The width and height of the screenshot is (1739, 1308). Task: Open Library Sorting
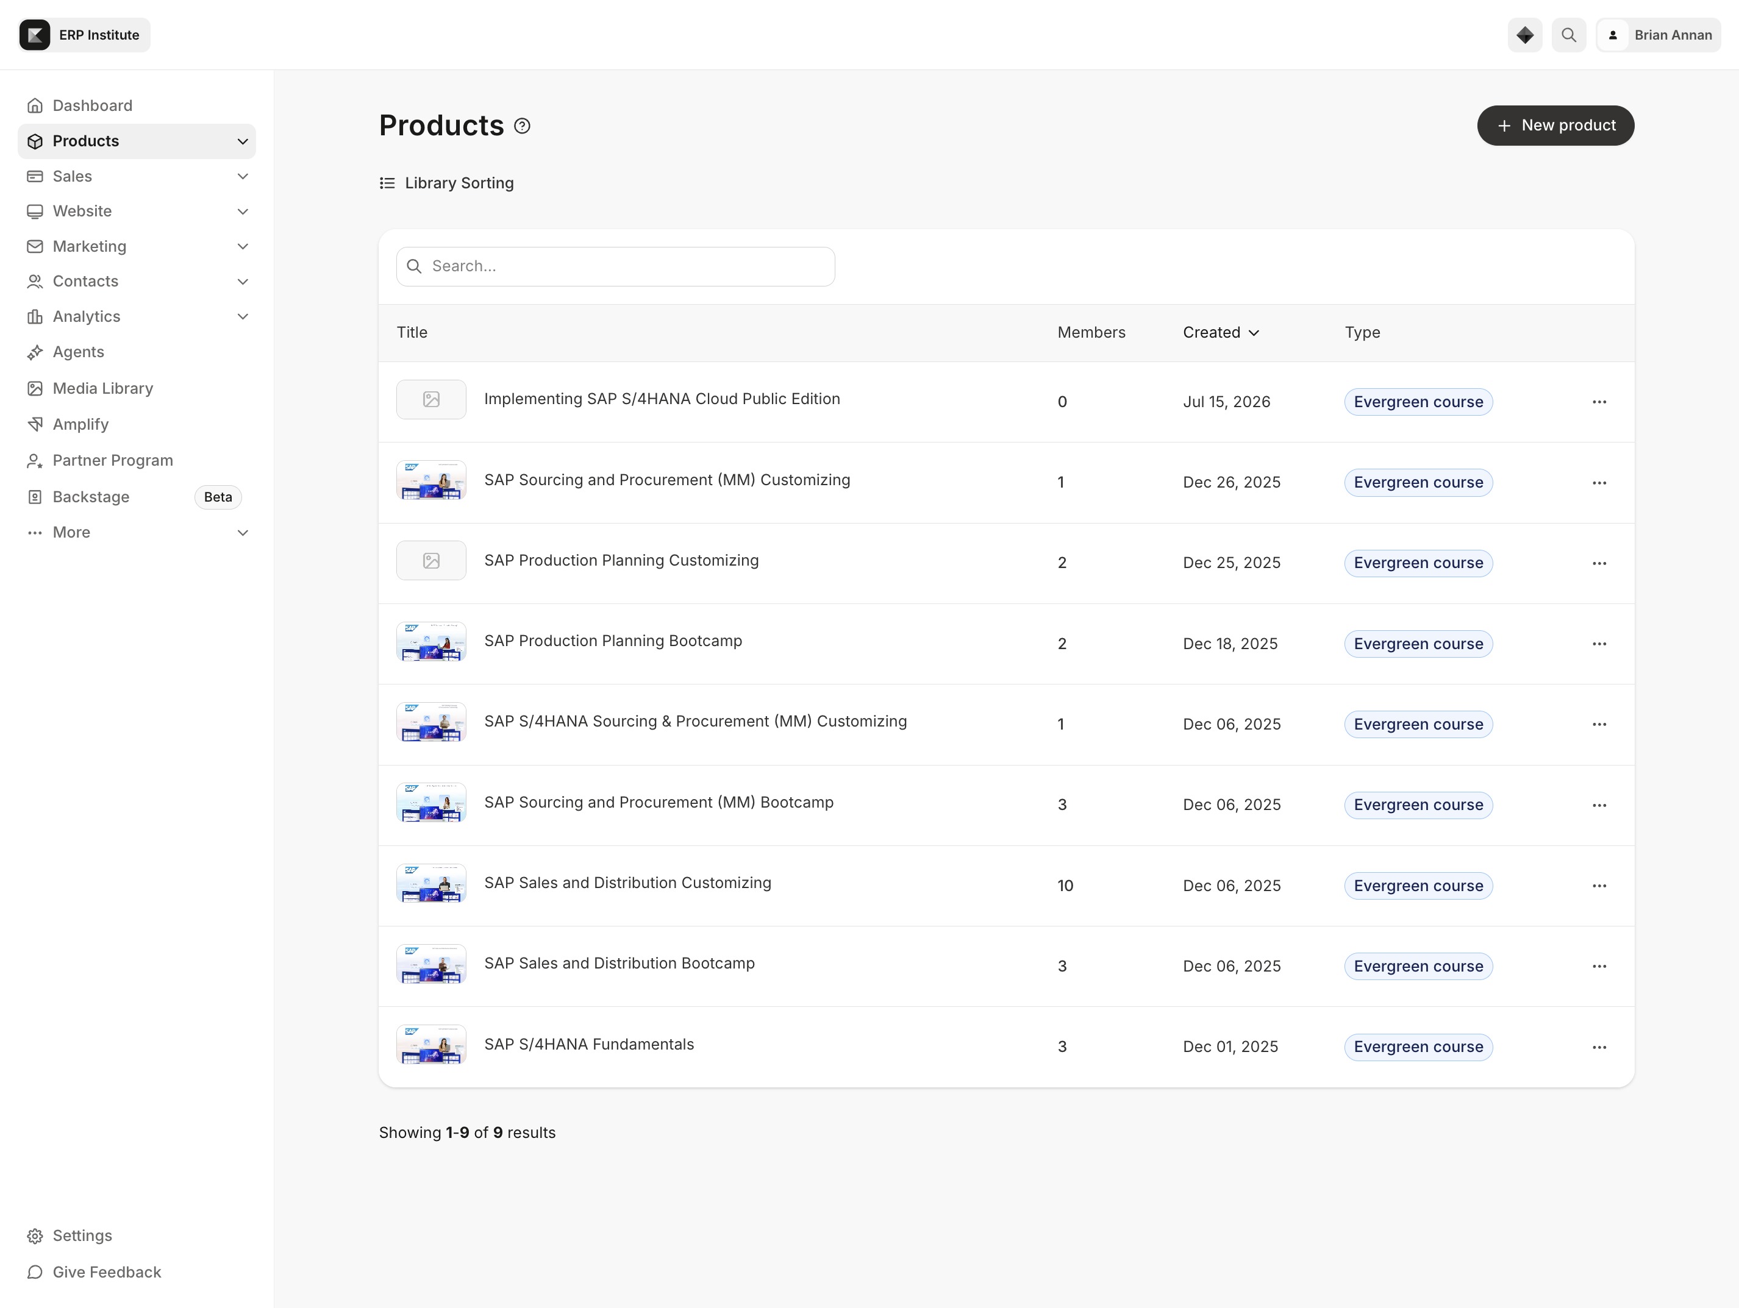click(446, 183)
